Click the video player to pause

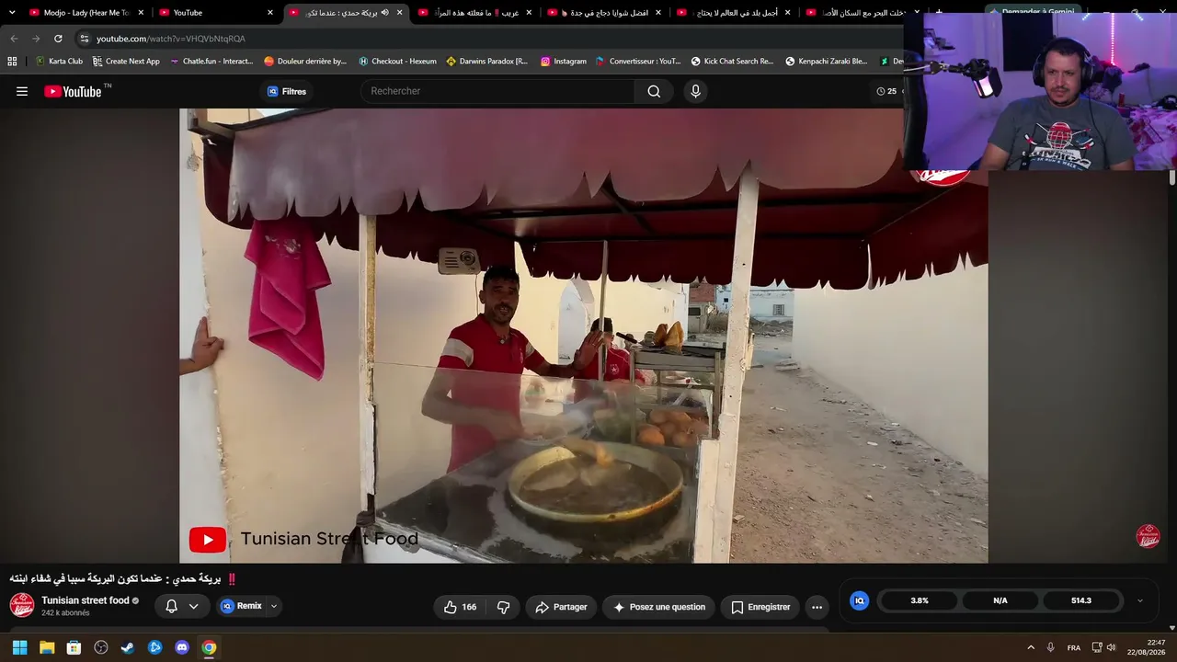point(584,336)
